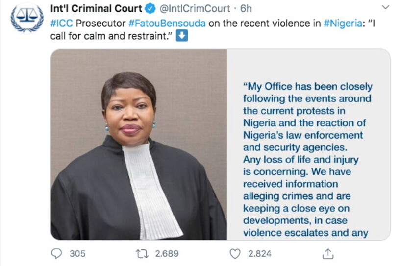Open the reply comment icon
Image resolution: width=400 pixels, height=266 pixels.
[57, 253]
